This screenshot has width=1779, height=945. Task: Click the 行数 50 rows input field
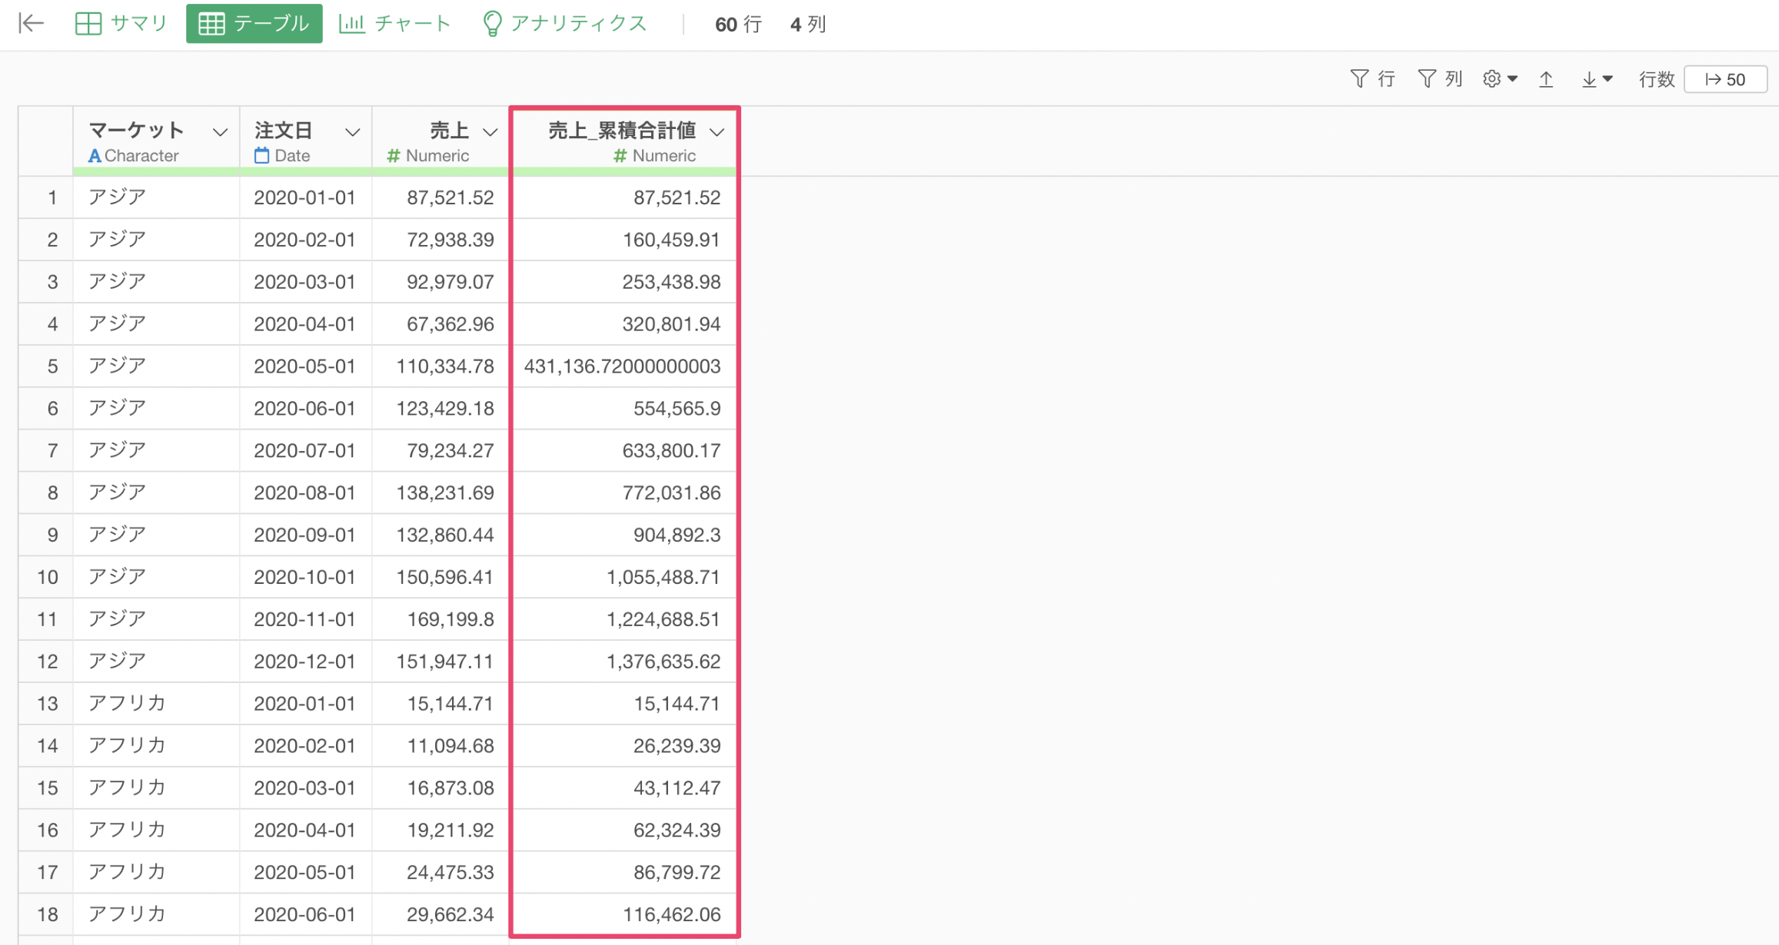pos(1725,79)
